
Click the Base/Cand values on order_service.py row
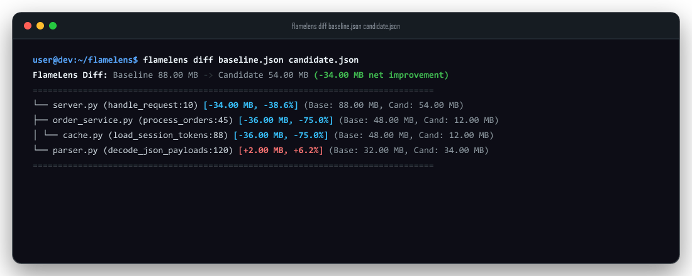(x=419, y=120)
